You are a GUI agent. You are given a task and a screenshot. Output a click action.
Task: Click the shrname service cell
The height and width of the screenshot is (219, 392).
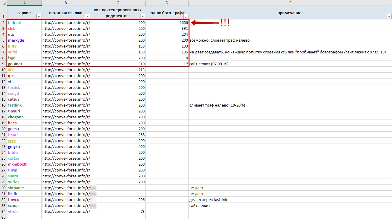pyautogui.click(x=24, y=188)
